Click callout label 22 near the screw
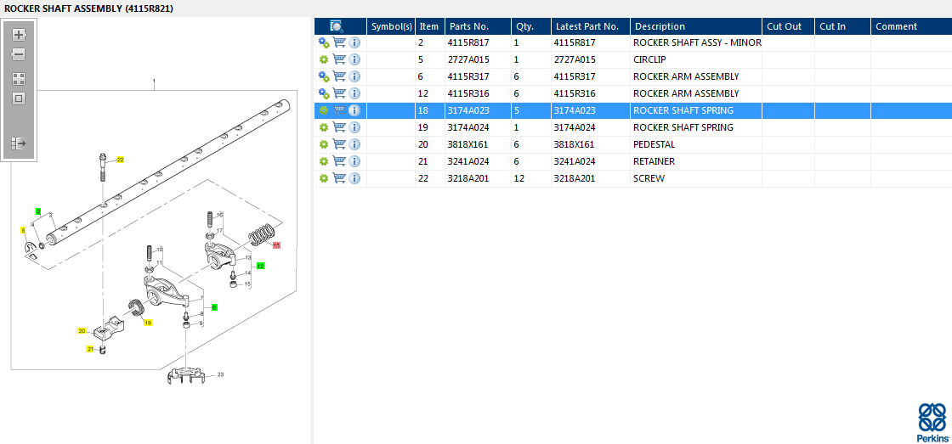Screen dimensions: 952x444 (x=120, y=160)
